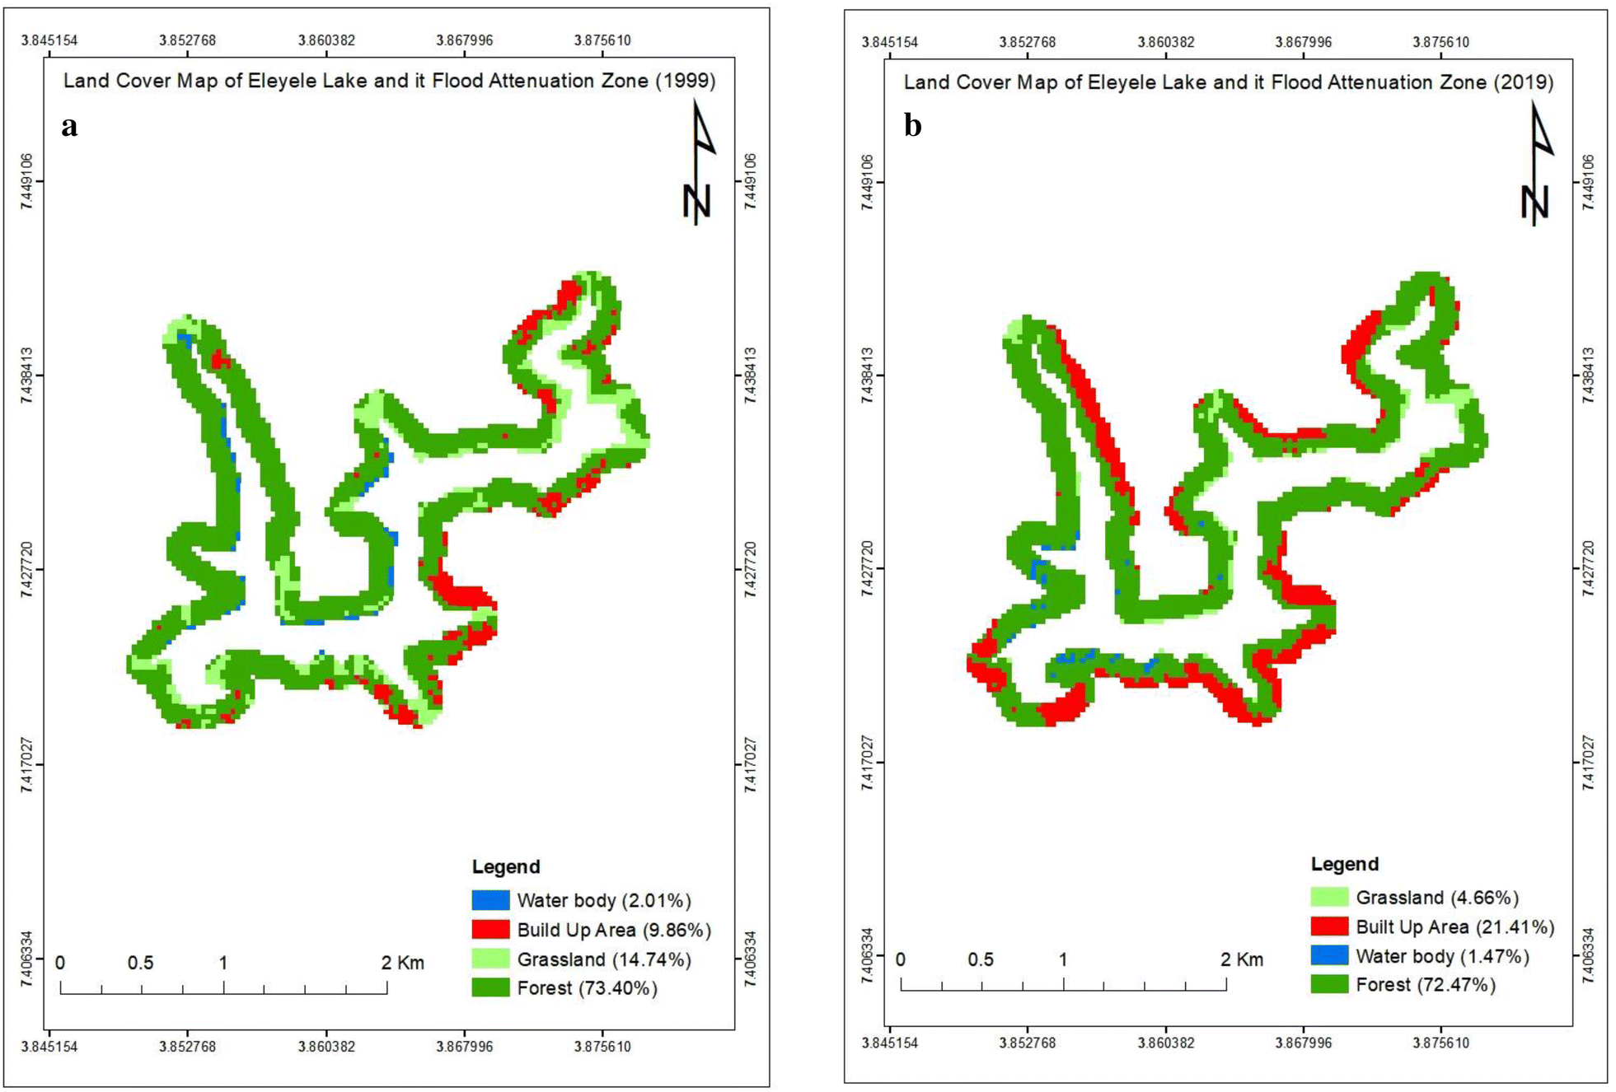The image size is (1616, 1092).
Task: Click top longitude 3.867996 on map a
Action: click(x=464, y=40)
